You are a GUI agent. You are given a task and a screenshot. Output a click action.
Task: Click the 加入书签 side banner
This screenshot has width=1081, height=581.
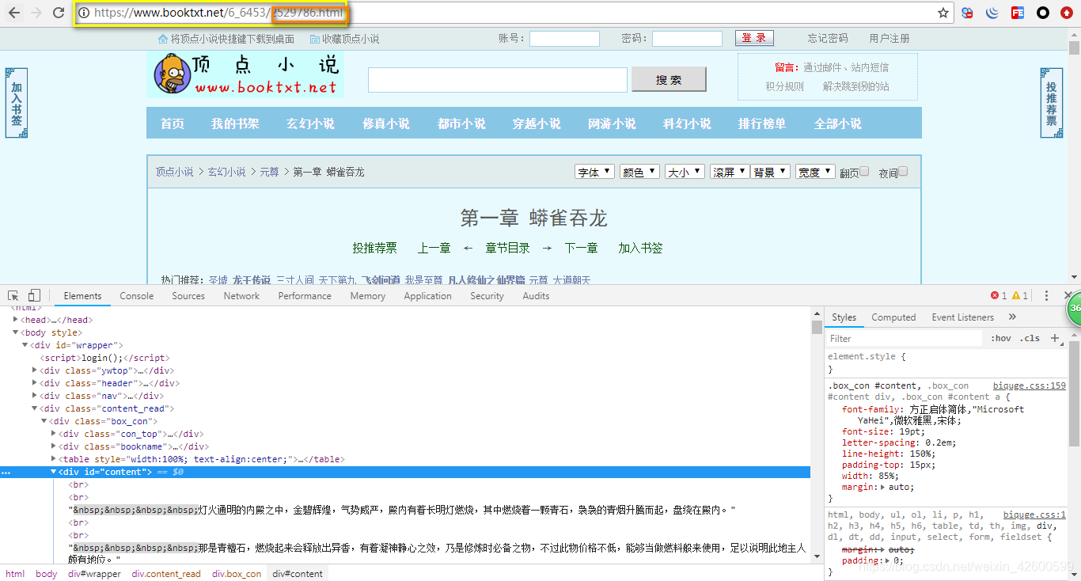tap(17, 103)
